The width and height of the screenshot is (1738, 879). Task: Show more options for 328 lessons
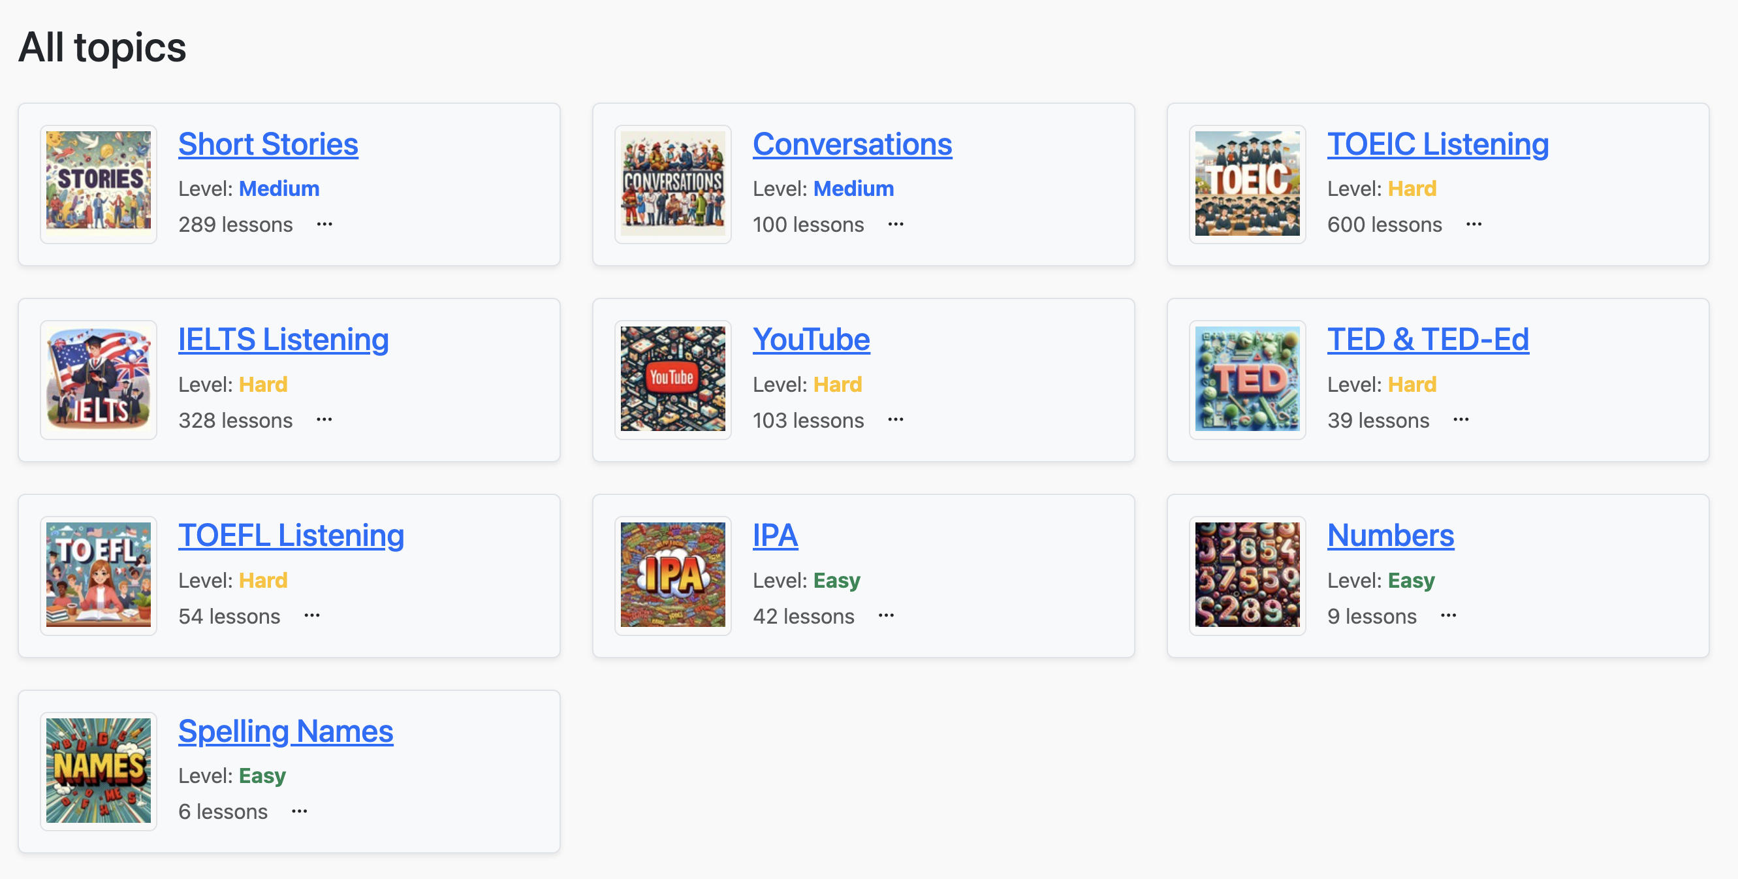click(x=324, y=420)
